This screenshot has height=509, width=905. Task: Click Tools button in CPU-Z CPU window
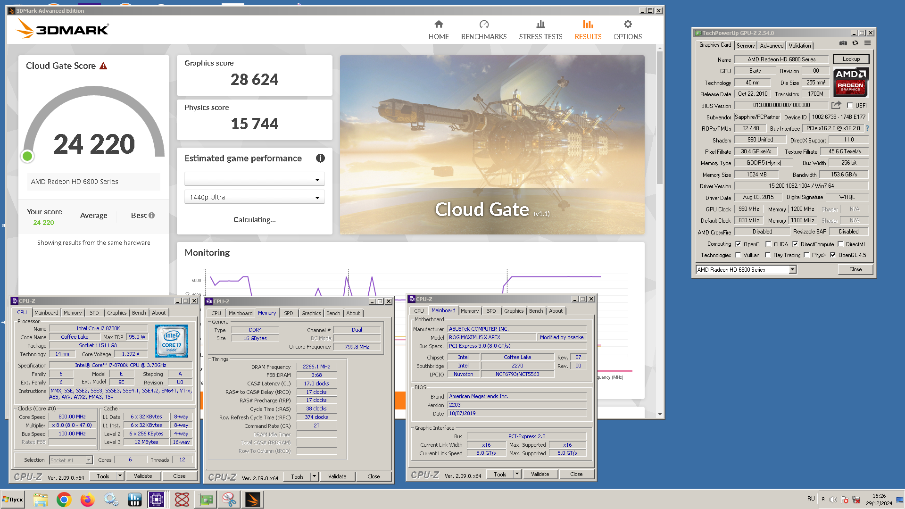tap(103, 476)
